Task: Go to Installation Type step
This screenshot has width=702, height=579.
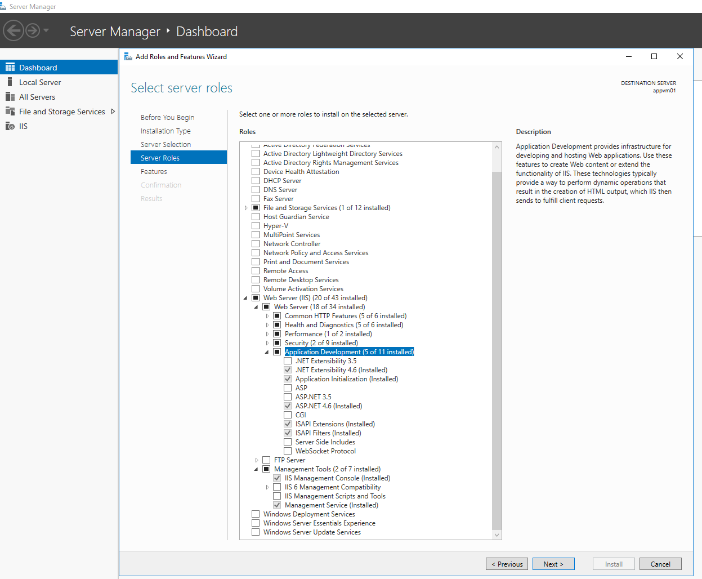Action: pyautogui.click(x=166, y=131)
